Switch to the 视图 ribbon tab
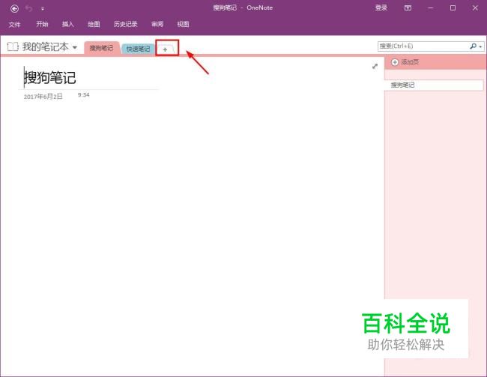 click(x=183, y=24)
